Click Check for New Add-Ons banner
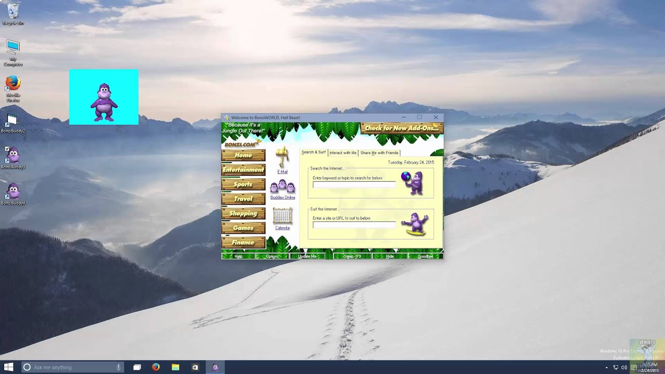The image size is (665, 374). (x=402, y=128)
